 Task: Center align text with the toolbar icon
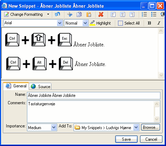pos(123,14)
